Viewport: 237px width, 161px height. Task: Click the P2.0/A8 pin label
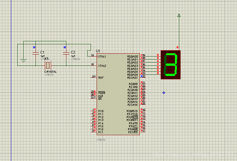tap(133, 84)
